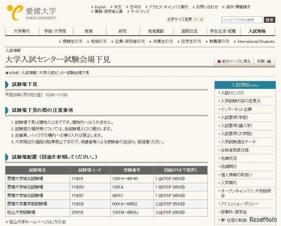The width and height of the screenshot is (281, 226).
Task: Click the back arrow icon on 前のページに戻る
Action: point(219,61)
